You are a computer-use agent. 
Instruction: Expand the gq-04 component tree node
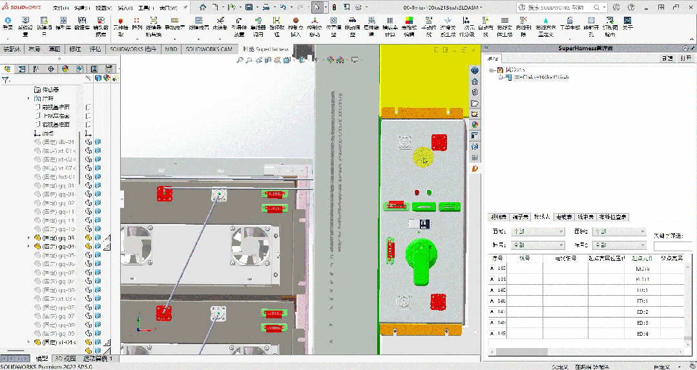point(29,246)
